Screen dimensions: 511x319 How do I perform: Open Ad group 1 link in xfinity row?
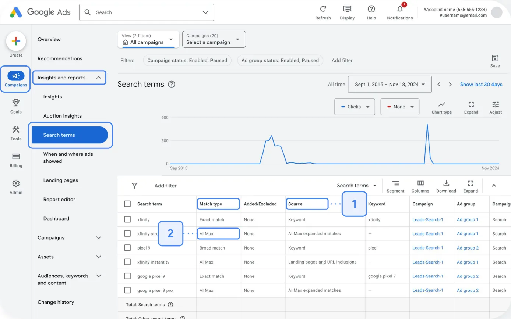tap(468, 219)
